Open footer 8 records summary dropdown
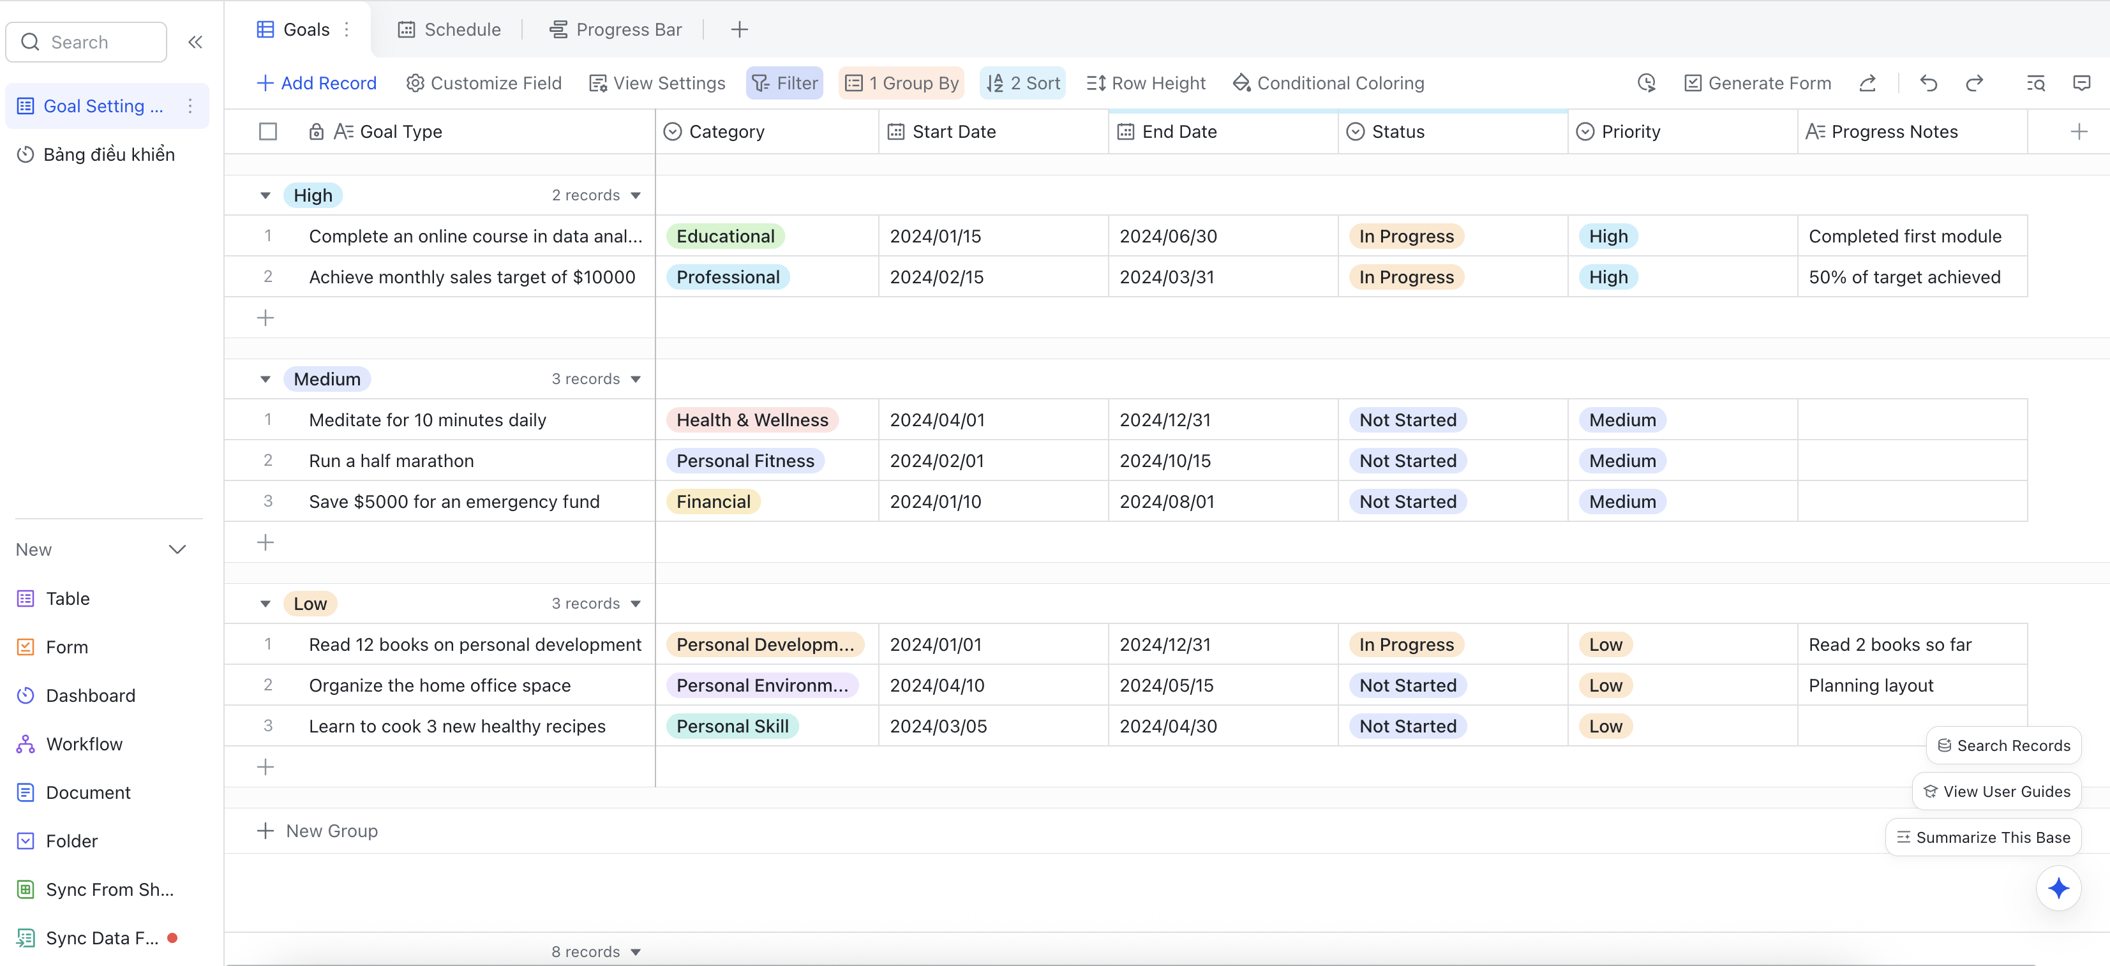2110x966 pixels. 595,951
